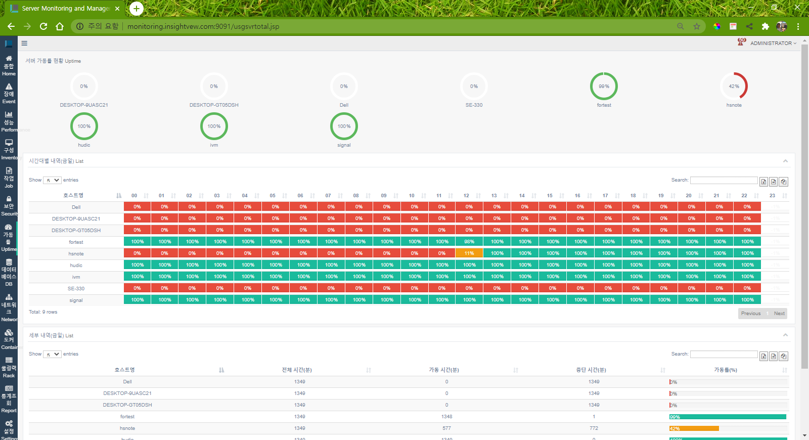Open the Home item in sidebar
Screen dimensions: 809x440
click(9, 66)
